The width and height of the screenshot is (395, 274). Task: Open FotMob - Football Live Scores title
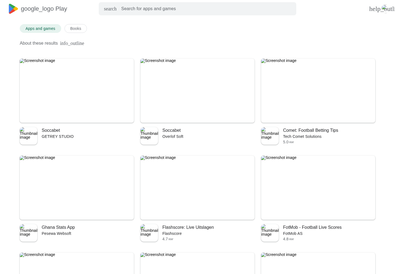312,227
